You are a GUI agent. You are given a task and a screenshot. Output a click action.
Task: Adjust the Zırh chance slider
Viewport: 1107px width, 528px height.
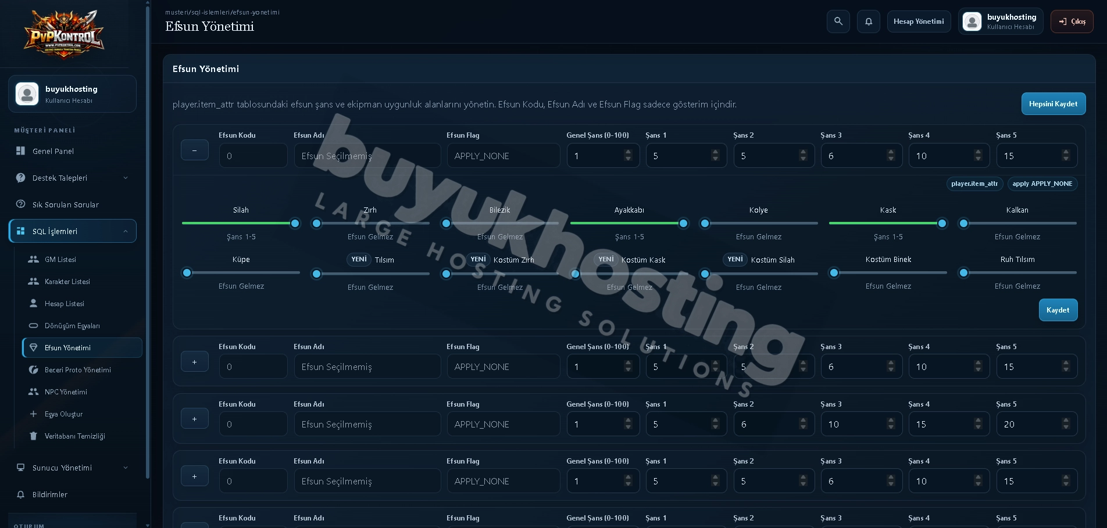(x=370, y=223)
